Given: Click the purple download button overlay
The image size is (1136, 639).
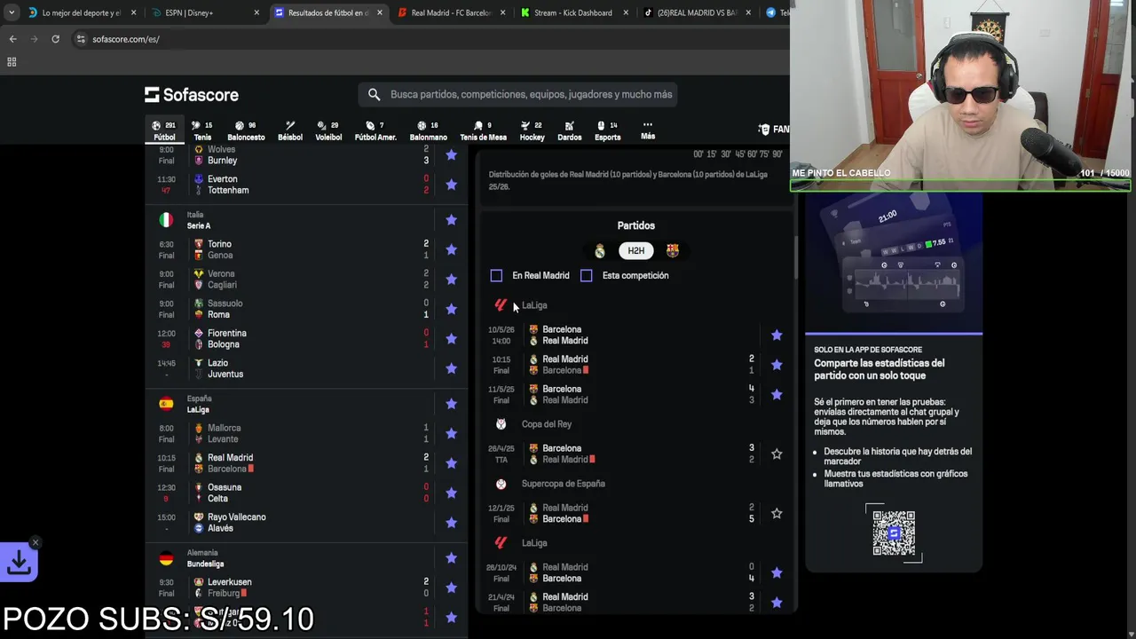Looking at the screenshot, I should click(19, 562).
